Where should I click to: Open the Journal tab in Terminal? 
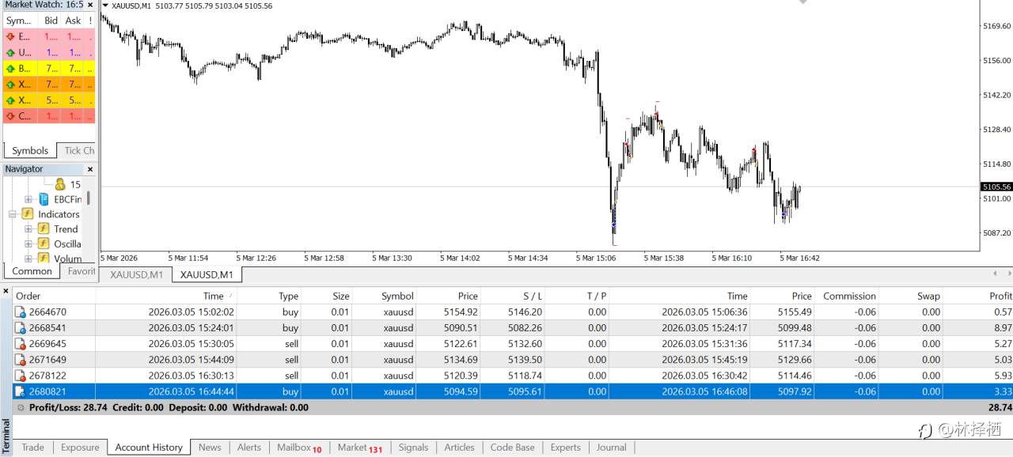611,448
